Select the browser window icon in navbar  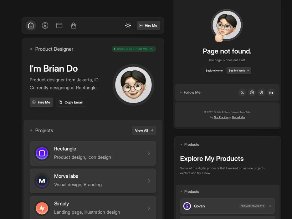(59, 26)
